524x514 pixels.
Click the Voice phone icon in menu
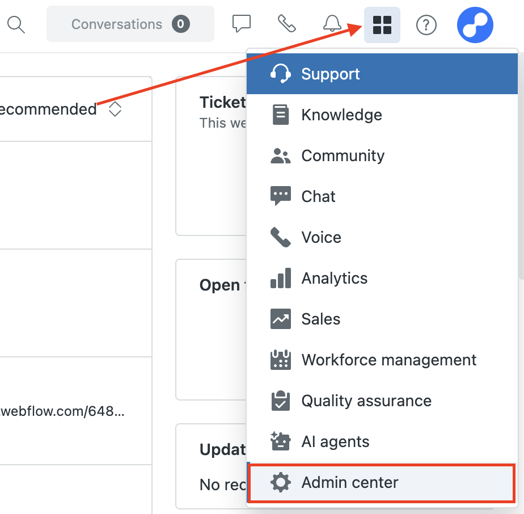point(280,237)
